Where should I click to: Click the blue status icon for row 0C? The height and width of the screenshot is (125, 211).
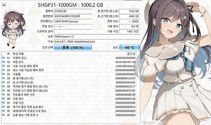3,103
